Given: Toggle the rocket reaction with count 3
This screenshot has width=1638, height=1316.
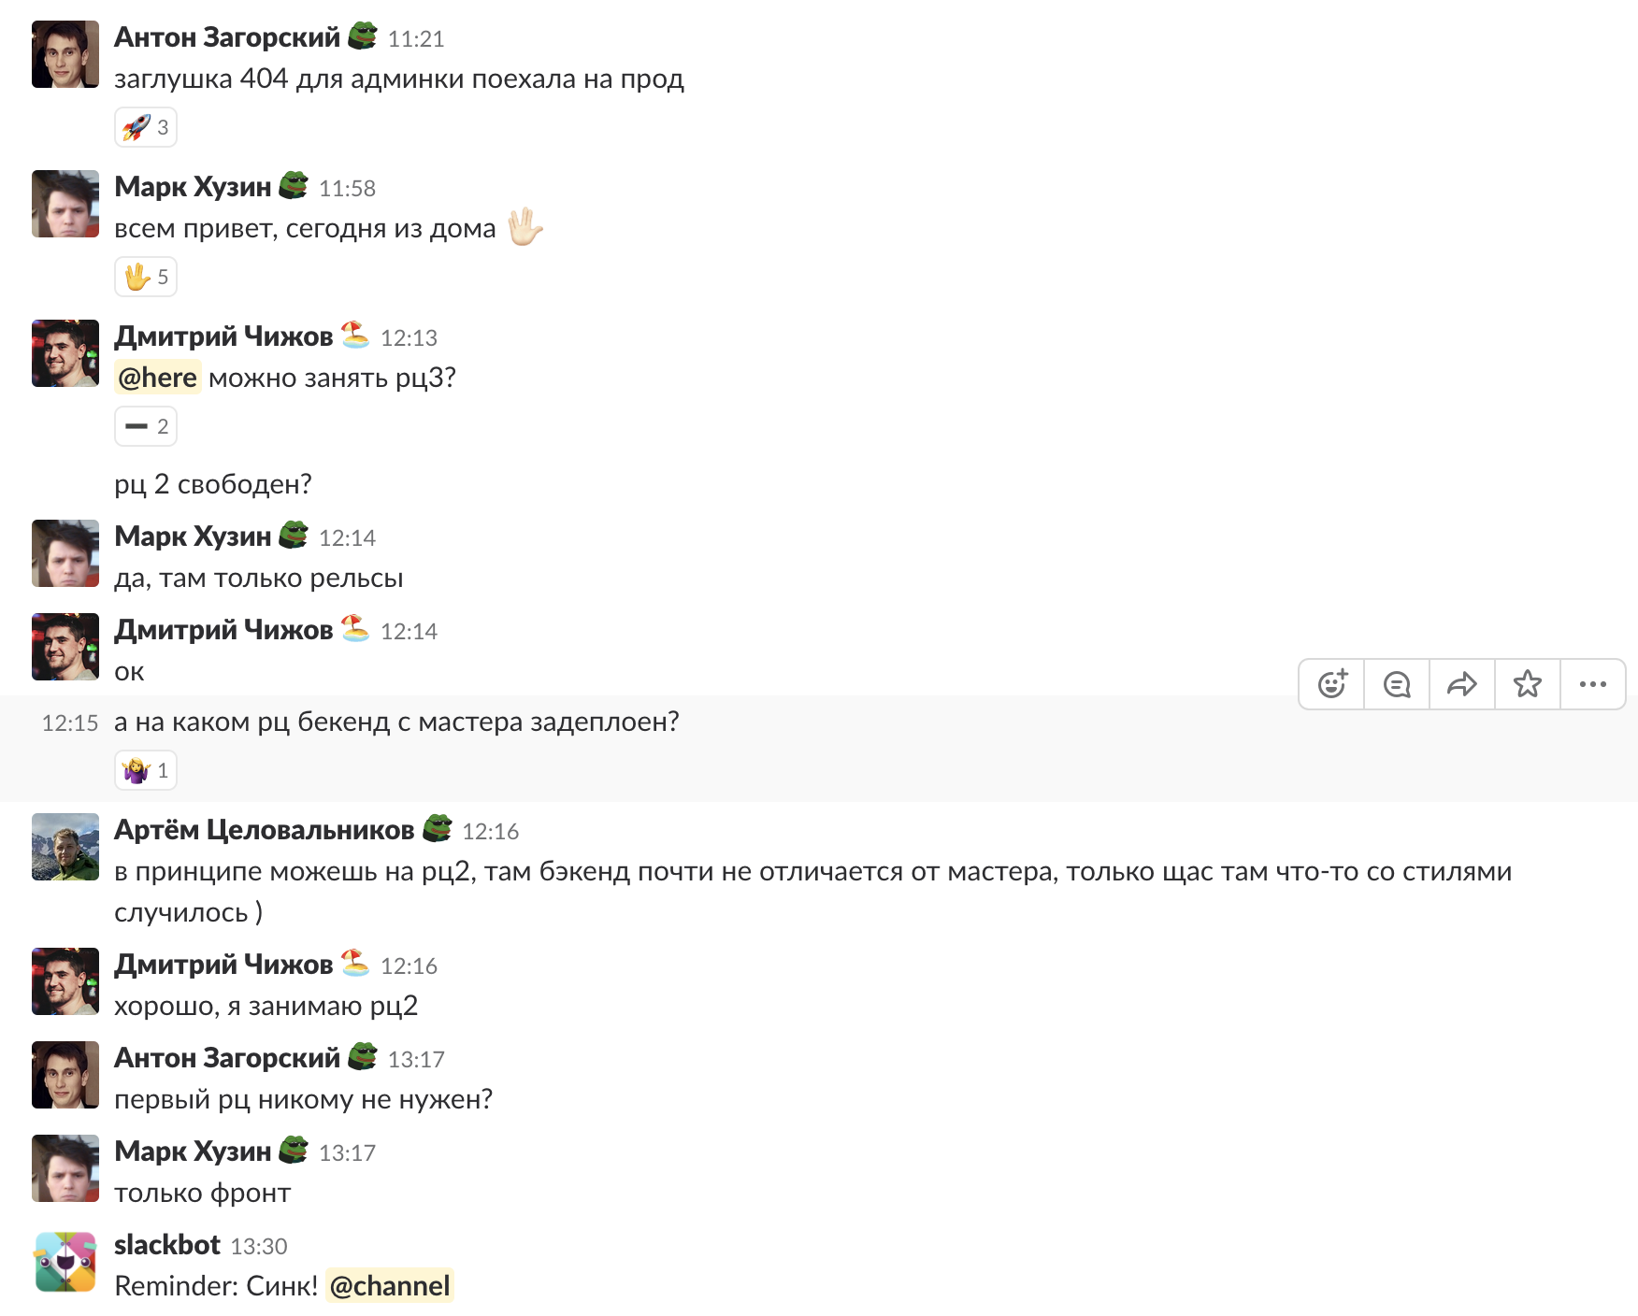Looking at the screenshot, I should [x=146, y=127].
